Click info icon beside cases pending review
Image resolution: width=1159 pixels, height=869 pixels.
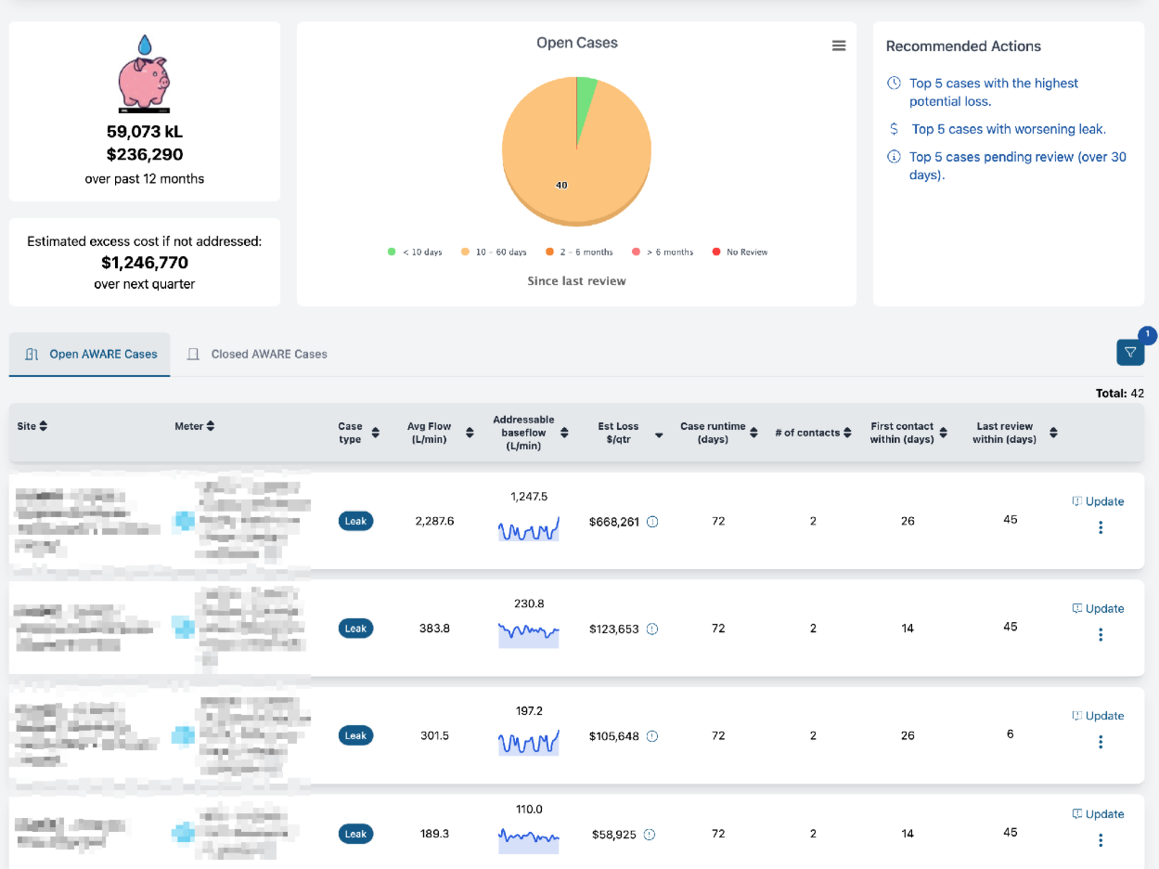tap(894, 157)
